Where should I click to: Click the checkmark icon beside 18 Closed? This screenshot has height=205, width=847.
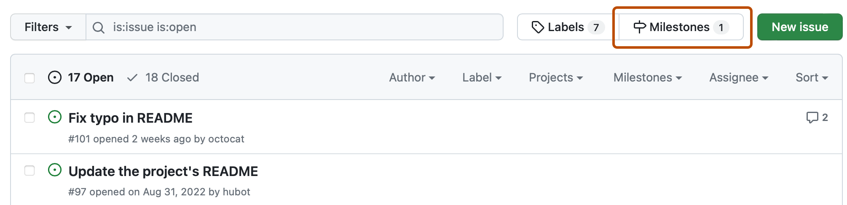[132, 78]
